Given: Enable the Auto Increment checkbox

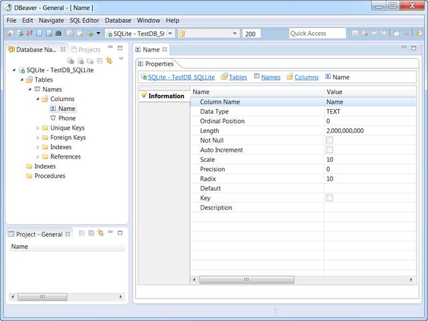Looking at the screenshot, I should (329, 150).
